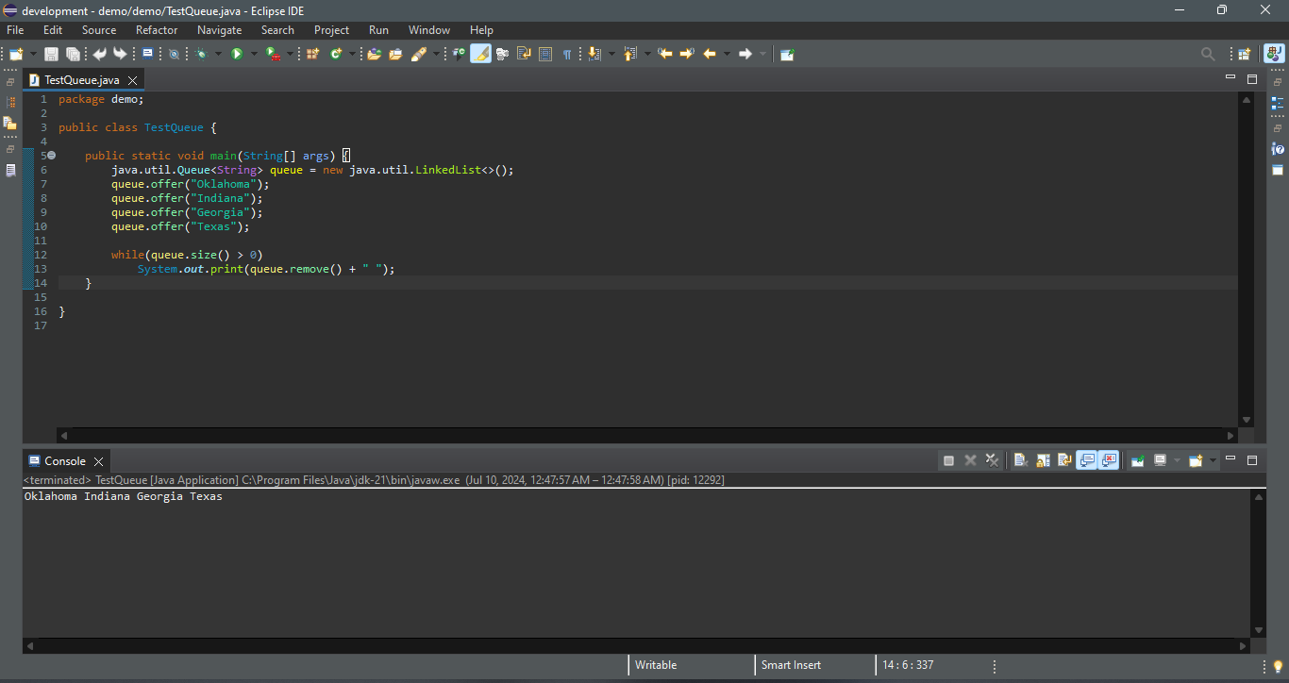Click the New Java Class icon
The height and width of the screenshot is (683, 1289).
336,55
